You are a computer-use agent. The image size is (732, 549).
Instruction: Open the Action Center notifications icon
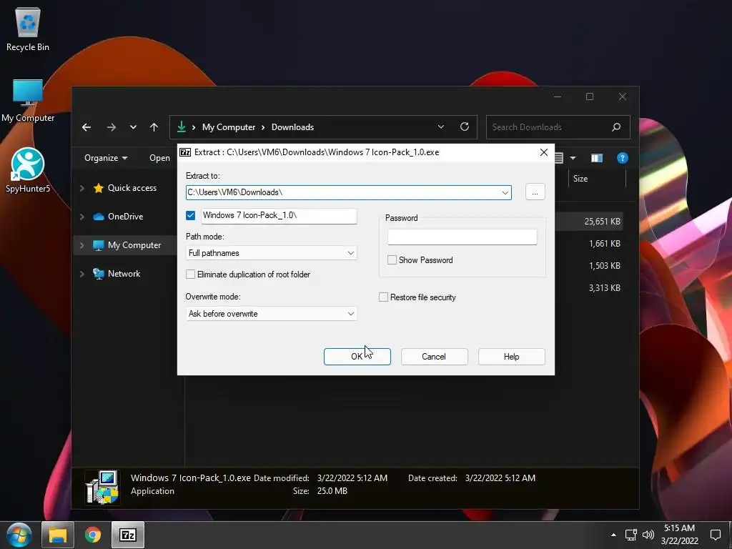click(716, 535)
